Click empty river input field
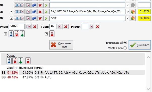Viewport: 152px width, 92px height. [x=85, y=26]
